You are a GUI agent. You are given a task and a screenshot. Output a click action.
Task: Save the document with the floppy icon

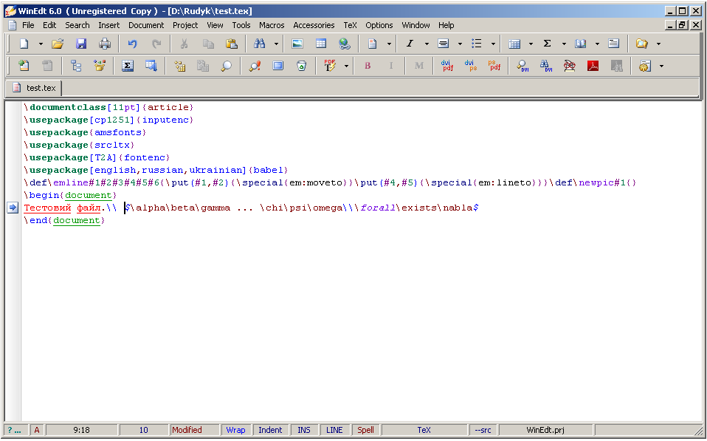click(x=81, y=44)
